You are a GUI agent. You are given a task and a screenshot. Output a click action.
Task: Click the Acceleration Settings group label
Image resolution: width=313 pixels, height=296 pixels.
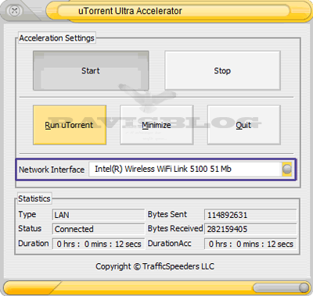(x=56, y=38)
